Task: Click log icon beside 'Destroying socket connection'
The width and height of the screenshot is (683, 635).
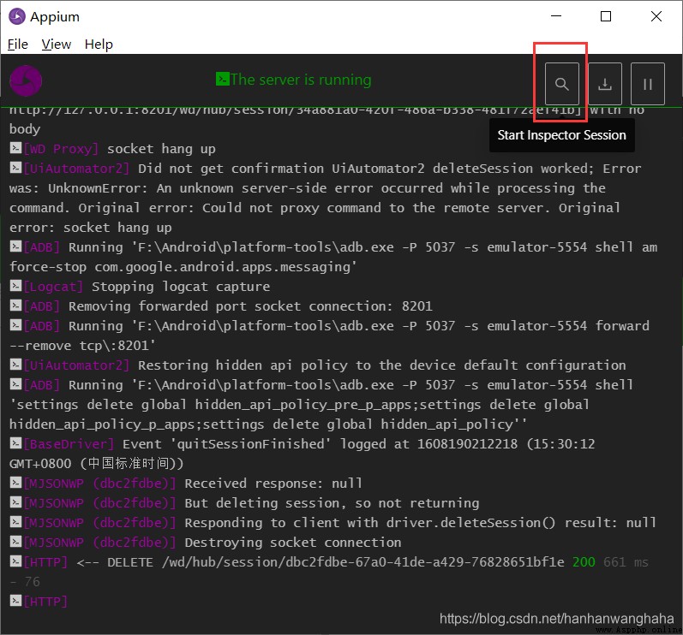Action: click(x=15, y=542)
